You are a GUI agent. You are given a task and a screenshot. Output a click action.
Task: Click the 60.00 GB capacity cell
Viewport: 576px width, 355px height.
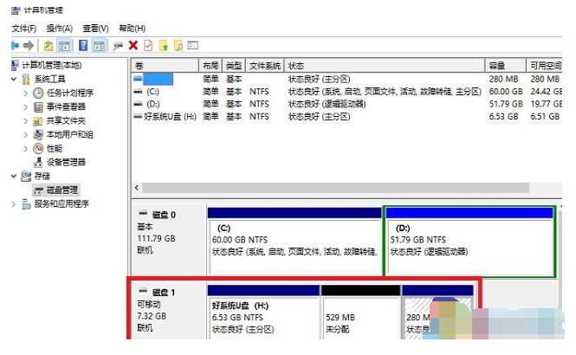[x=506, y=92]
